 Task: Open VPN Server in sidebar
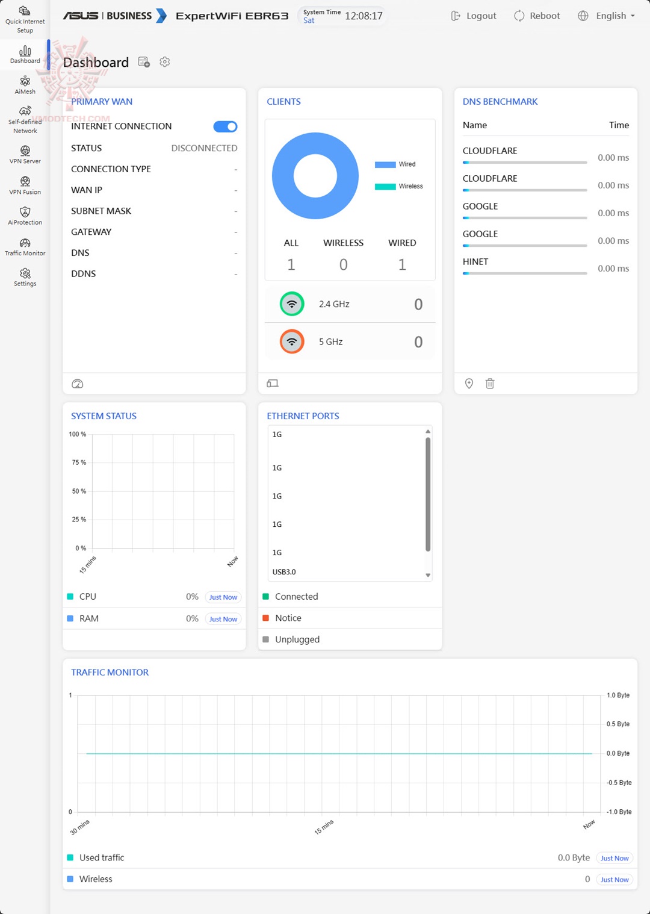pos(25,155)
